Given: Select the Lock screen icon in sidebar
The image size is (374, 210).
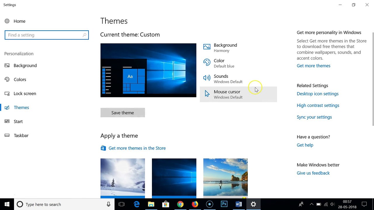Looking at the screenshot, I should click(7, 93).
